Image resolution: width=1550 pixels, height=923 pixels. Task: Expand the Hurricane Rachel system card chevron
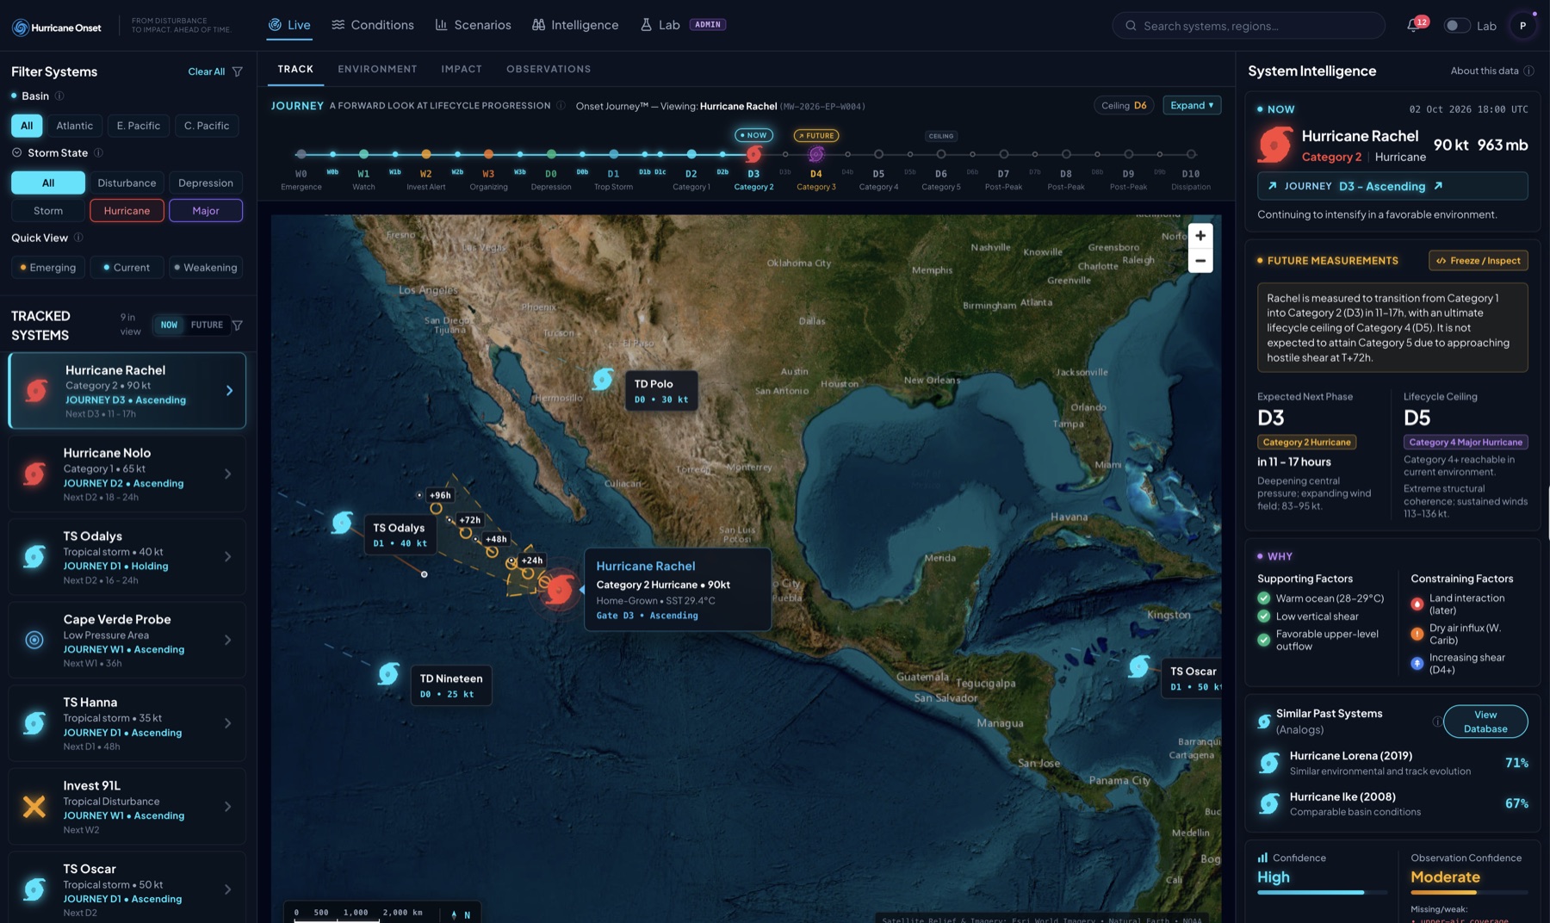tap(229, 391)
